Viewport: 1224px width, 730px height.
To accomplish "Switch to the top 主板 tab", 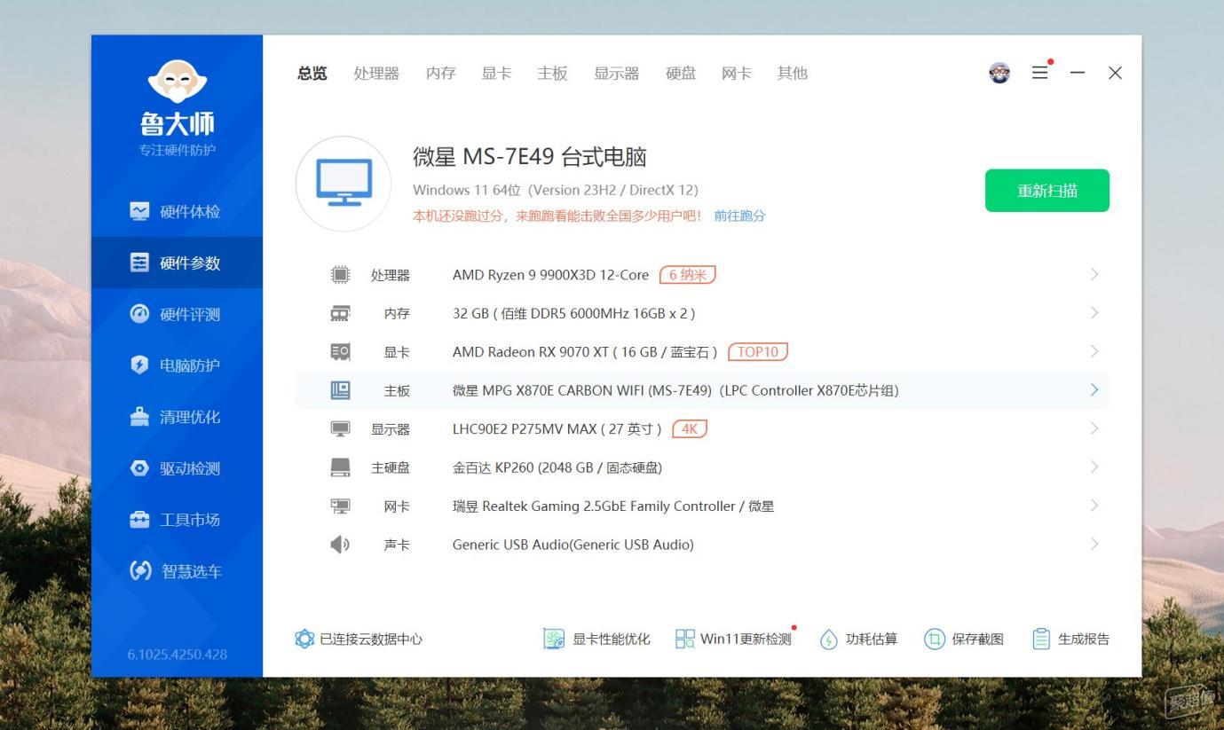I will click(x=552, y=74).
